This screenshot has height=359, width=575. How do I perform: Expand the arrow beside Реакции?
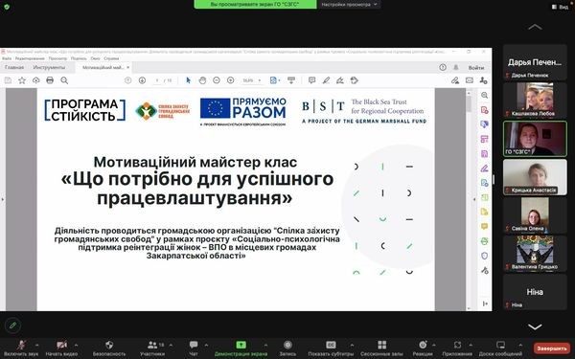pyautogui.click(x=434, y=345)
